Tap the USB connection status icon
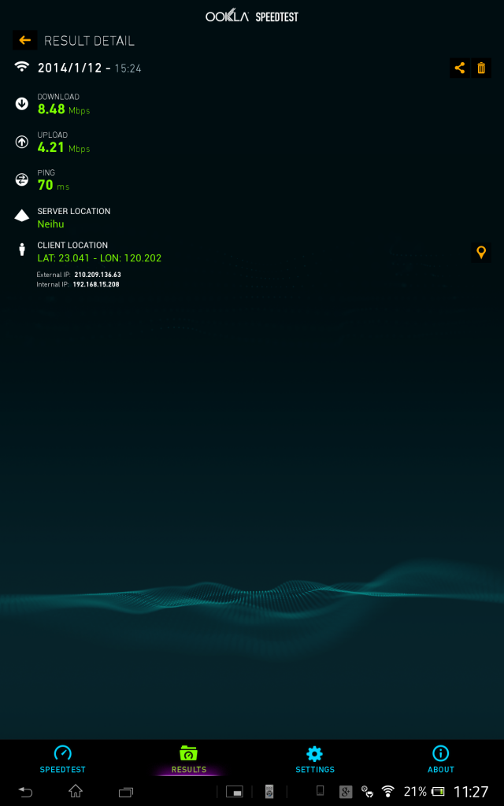Image resolution: width=504 pixels, height=806 pixels. (x=367, y=792)
